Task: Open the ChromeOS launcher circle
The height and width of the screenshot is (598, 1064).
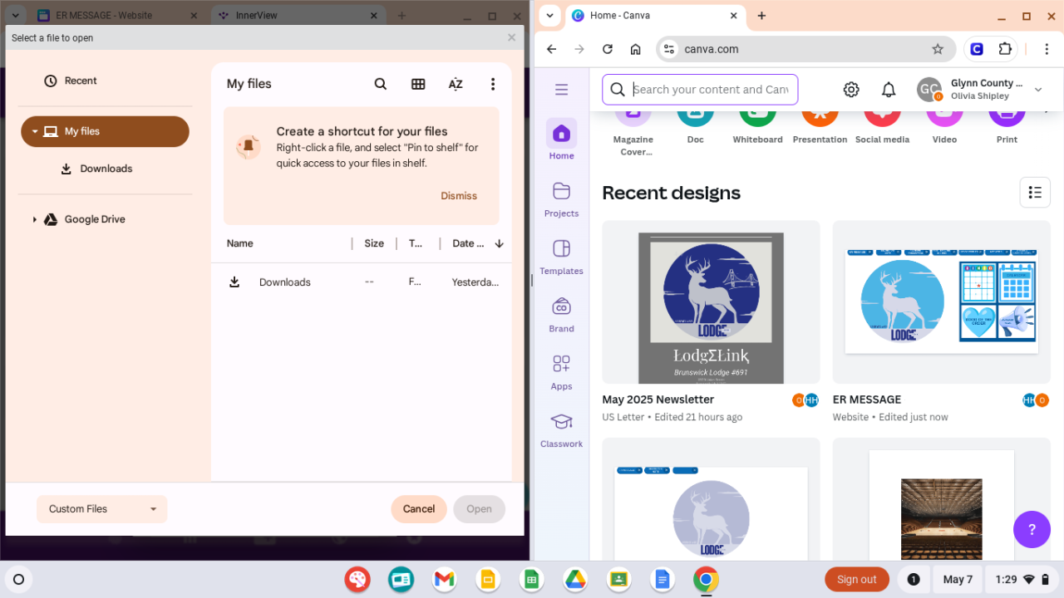Action: [19, 580]
